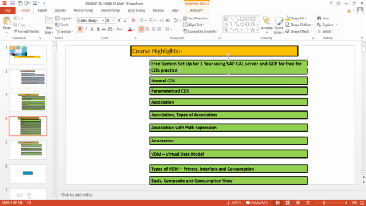Insert a New Slide

click(x=49, y=25)
